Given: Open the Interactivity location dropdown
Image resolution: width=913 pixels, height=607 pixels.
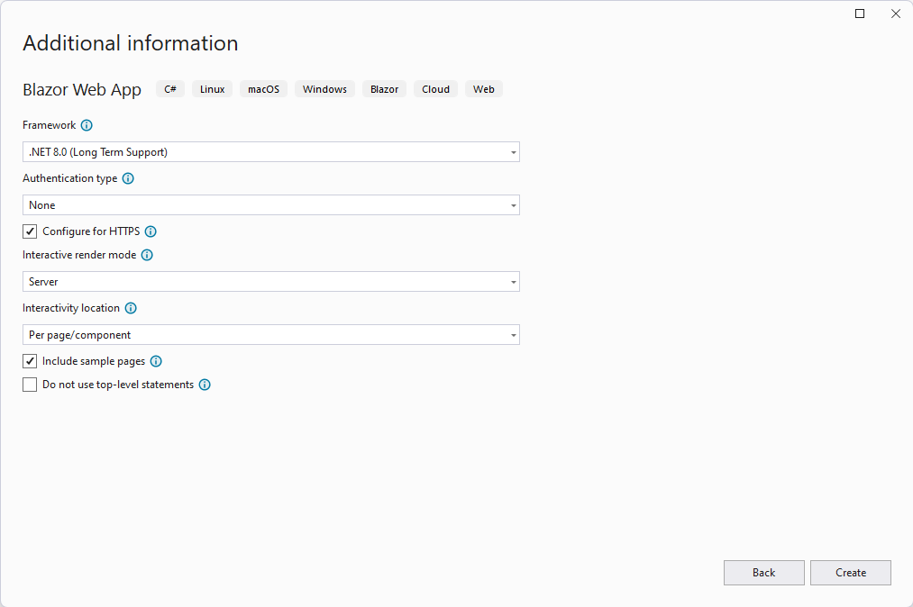Looking at the screenshot, I should (x=270, y=335).
